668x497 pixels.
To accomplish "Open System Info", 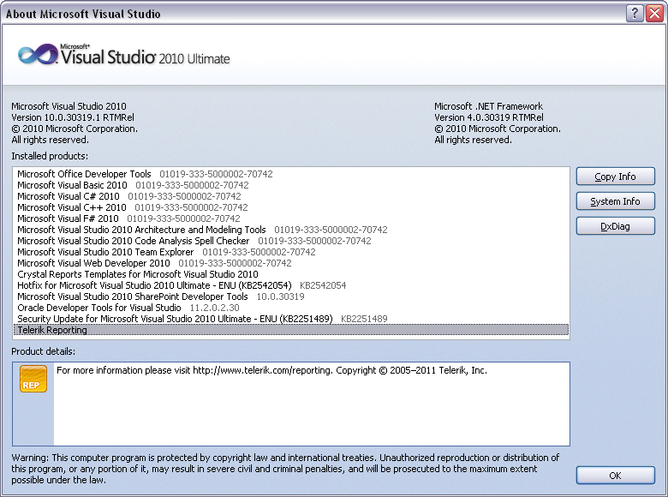I will click(x=615, y=201).
